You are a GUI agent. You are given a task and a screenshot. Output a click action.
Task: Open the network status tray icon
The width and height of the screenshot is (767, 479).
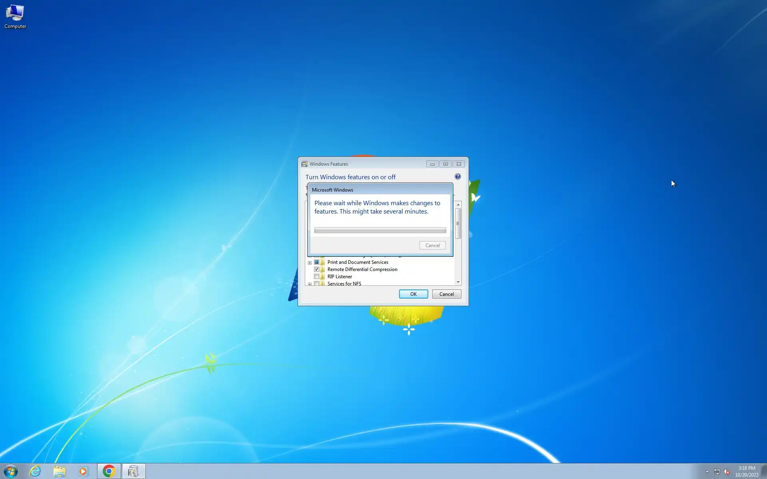pos(717,472)
